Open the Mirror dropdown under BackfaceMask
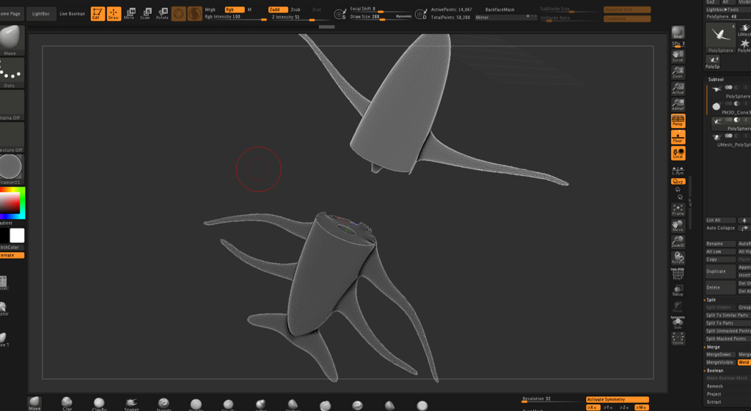Viewport: 751px width, 411px height. pyautogui.click(x=505, y=18)
